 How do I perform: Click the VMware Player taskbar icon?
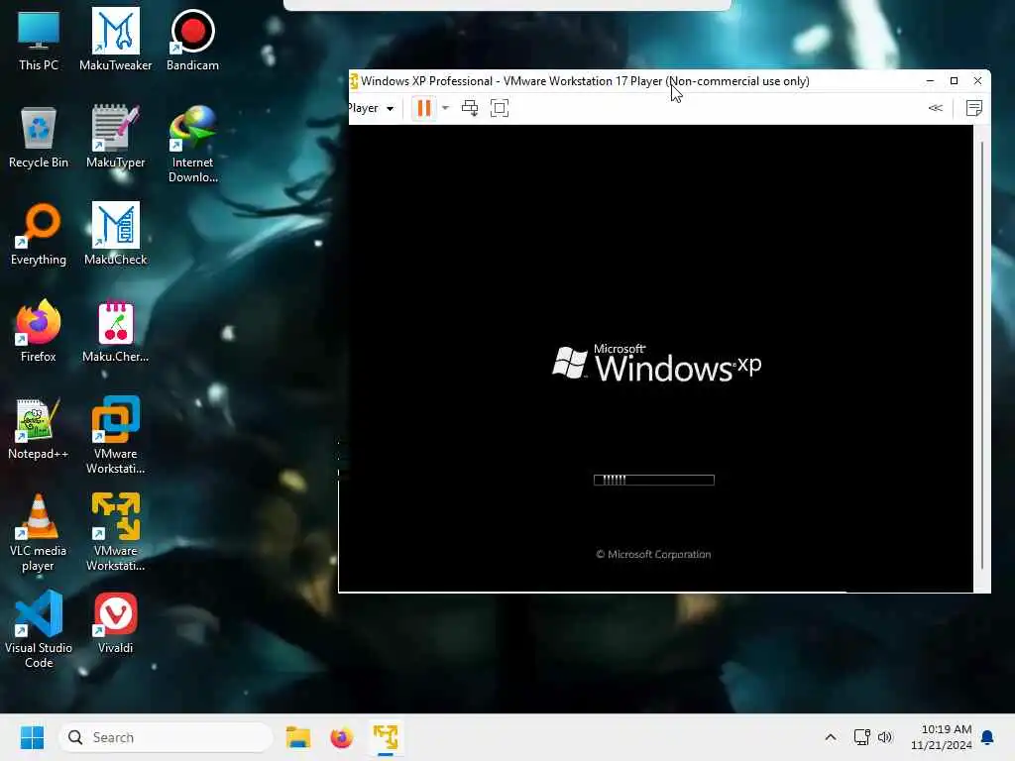tap(386, 737)
